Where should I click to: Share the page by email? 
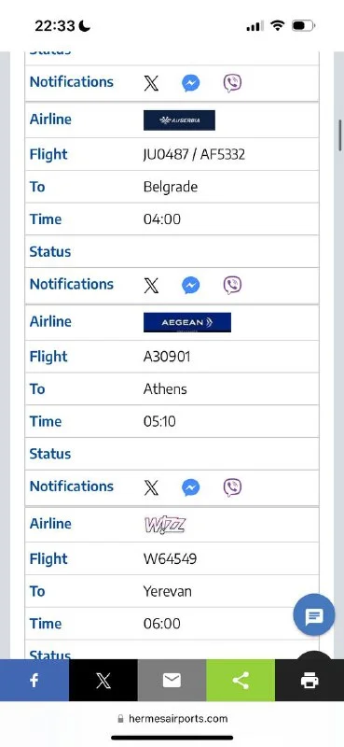click(172, 681)
